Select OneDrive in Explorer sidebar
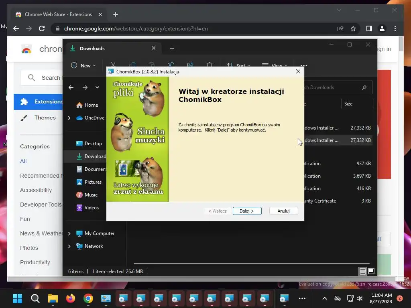The image size is (411, 308). click(90, 118)
